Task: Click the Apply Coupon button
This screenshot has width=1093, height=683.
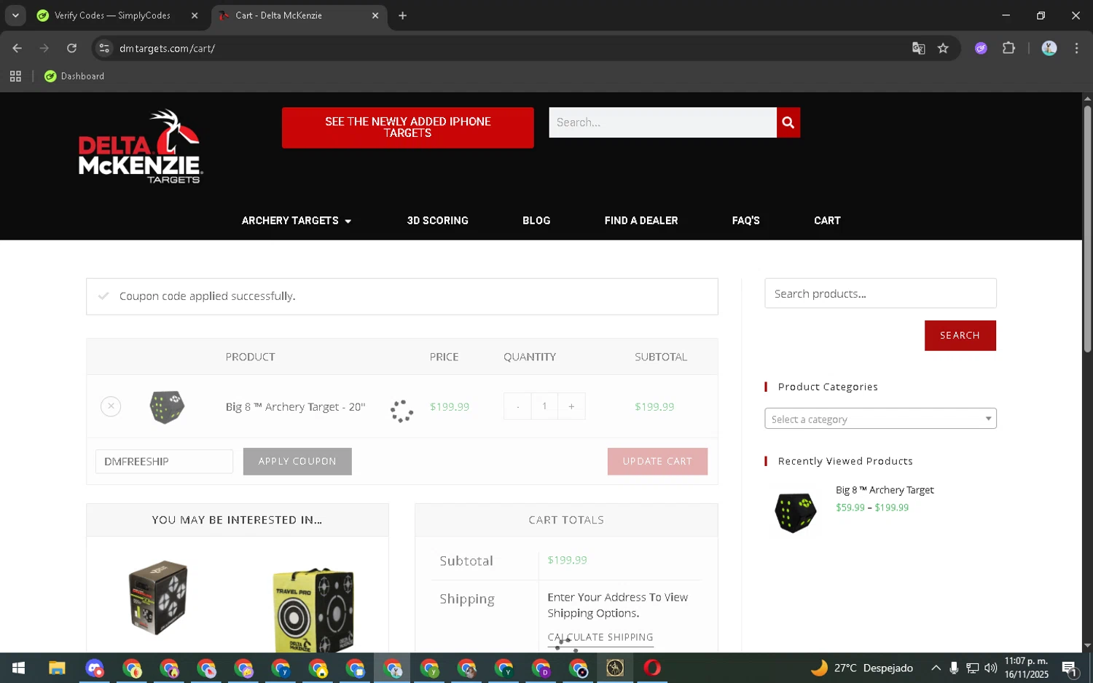Action: tap(297, 462)
